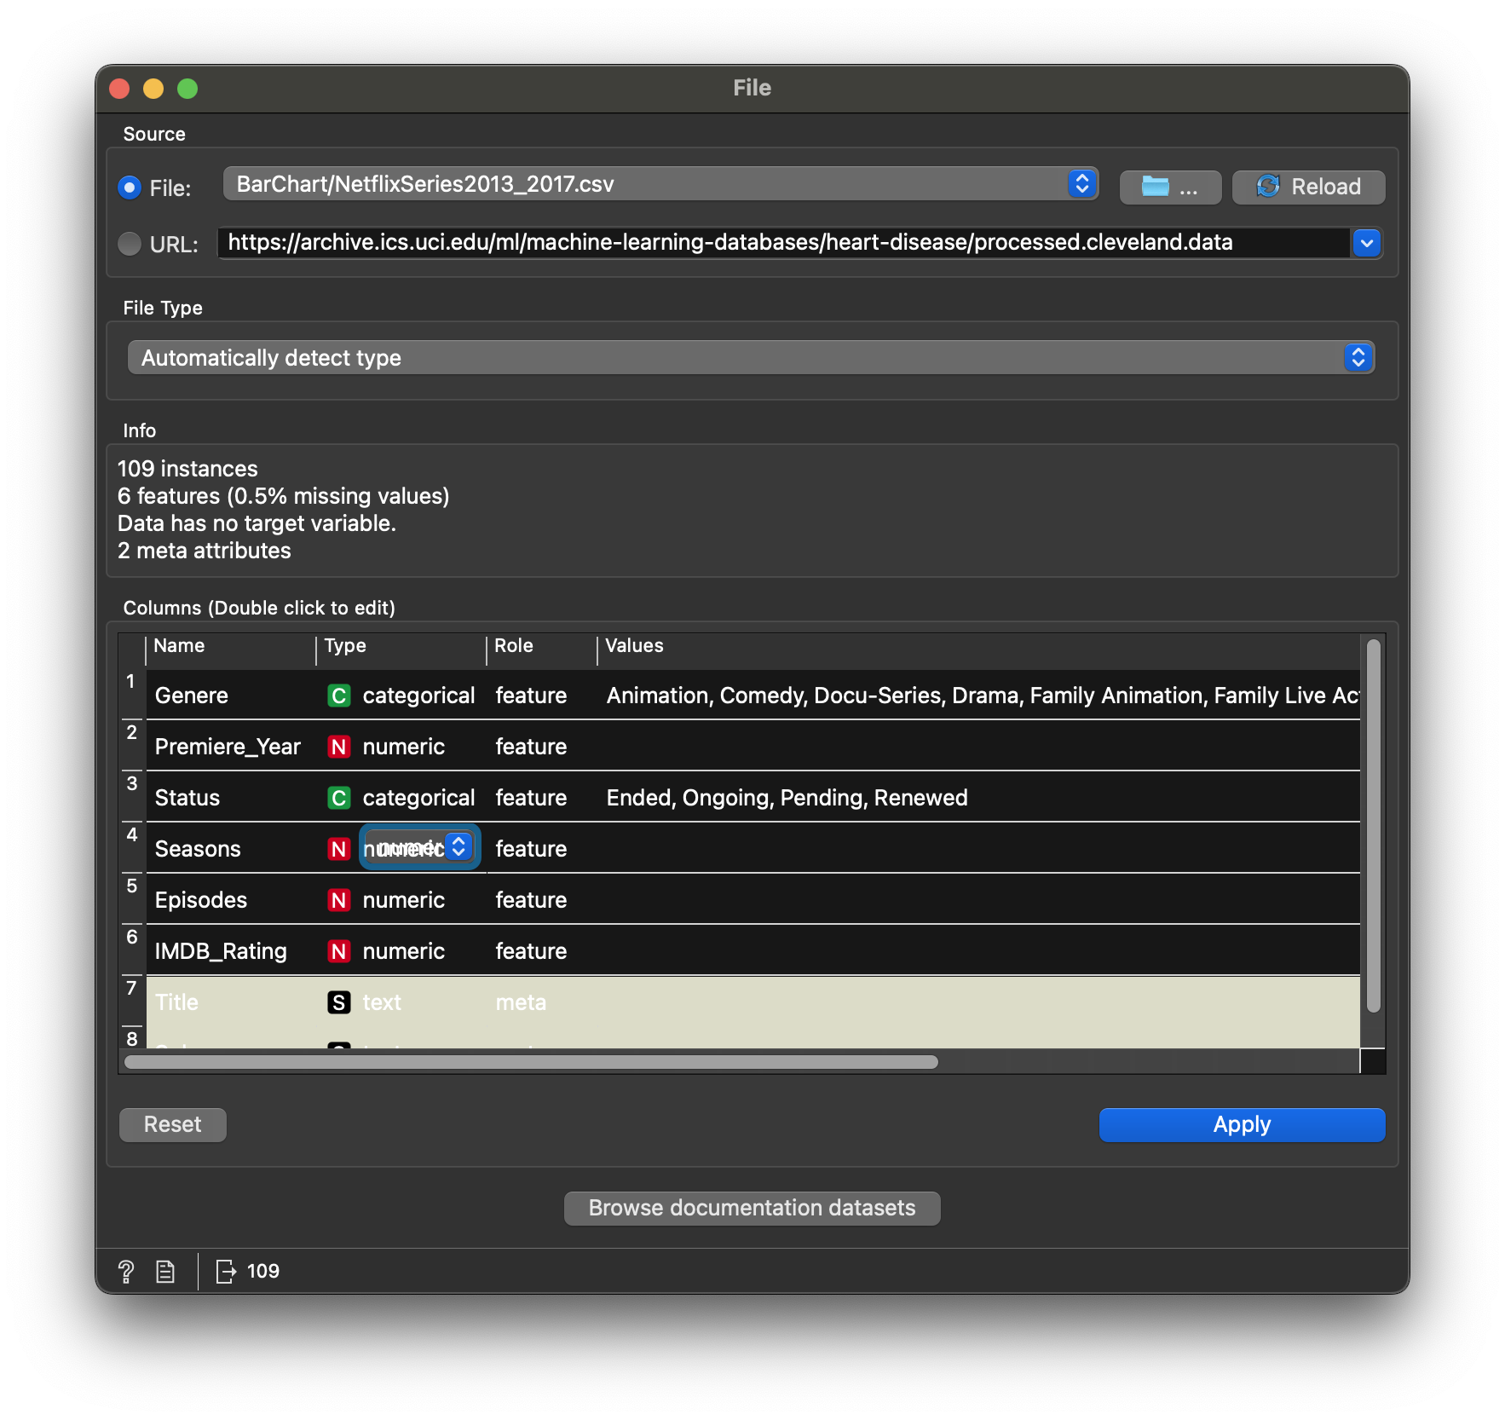
Task: Click the categorical type icon for Genere
Action: click(339, 696)
